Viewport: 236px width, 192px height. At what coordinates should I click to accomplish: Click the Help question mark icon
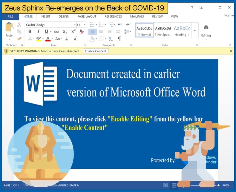pyautogui.click(x=192, y=7)
